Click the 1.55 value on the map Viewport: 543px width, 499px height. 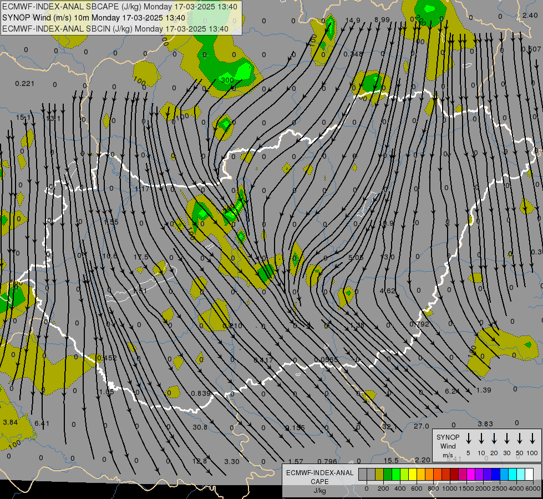point(111,222)
